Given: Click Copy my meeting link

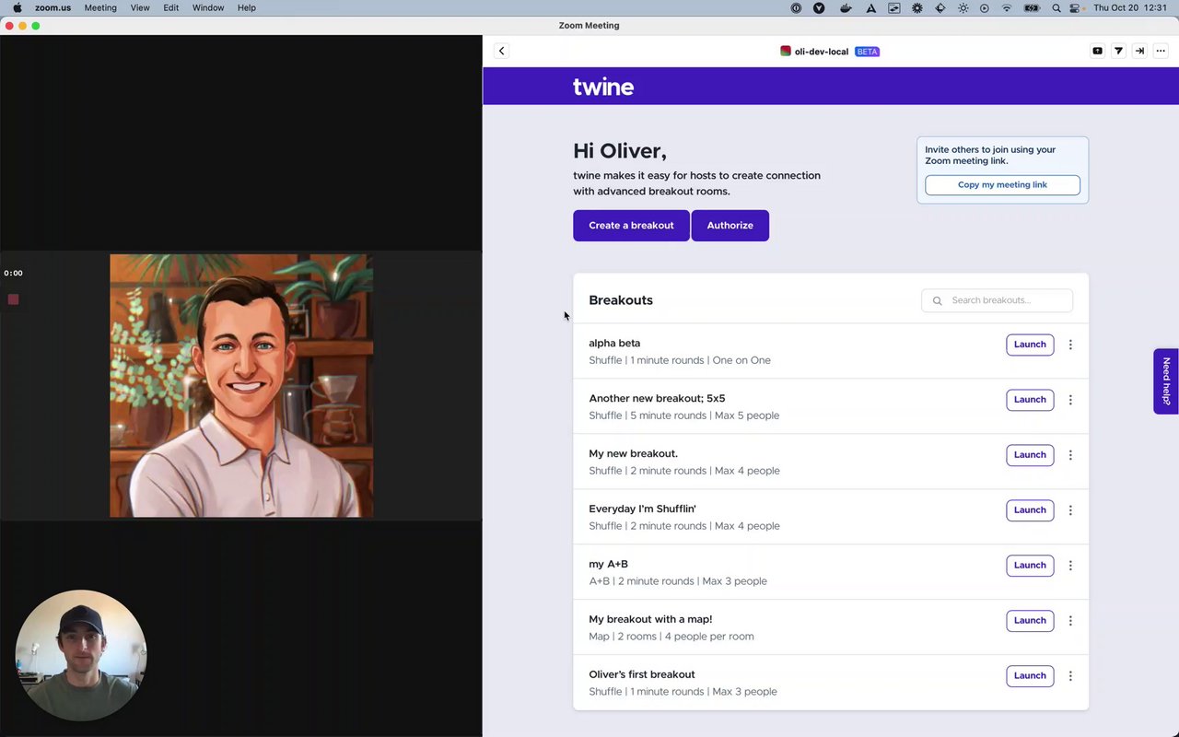Looking at the screenshot, I should click(1002, 185).
